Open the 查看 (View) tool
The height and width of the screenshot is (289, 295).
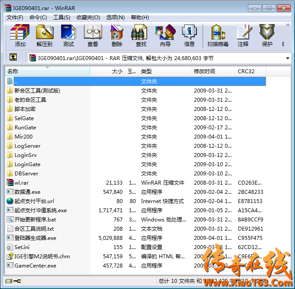tap(93, 35)
